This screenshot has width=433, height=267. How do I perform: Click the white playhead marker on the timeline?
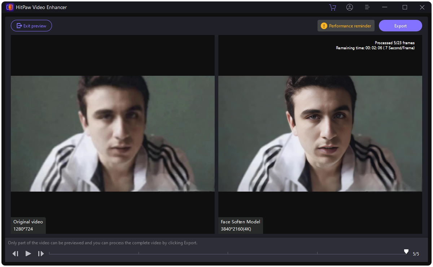(406, 251)
